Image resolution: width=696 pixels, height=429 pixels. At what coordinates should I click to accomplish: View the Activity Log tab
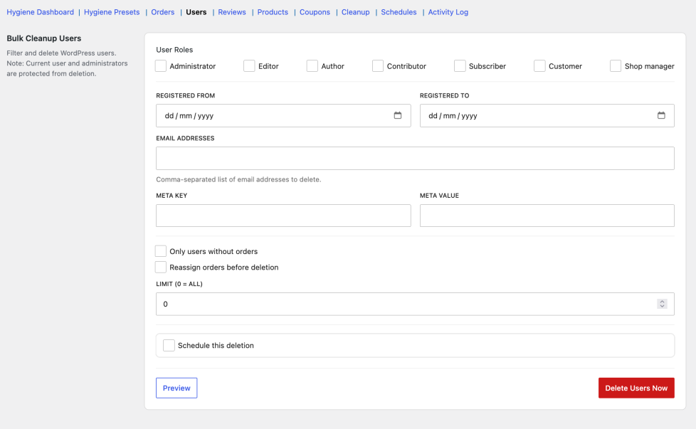click(448, 12)
